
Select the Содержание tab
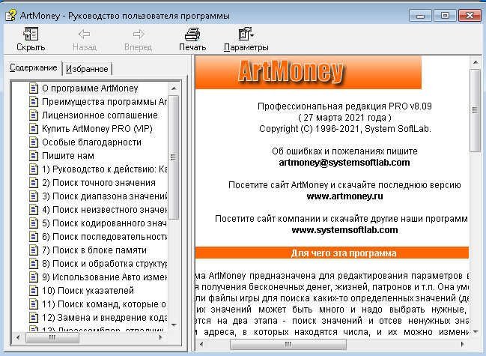click(33, 68)
